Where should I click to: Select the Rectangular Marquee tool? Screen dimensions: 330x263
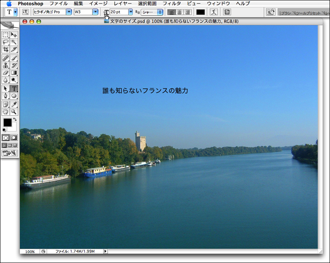[6, 35]
